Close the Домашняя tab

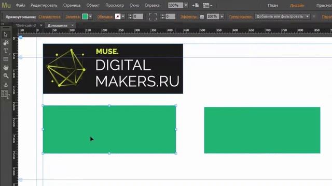coord(73,25)
